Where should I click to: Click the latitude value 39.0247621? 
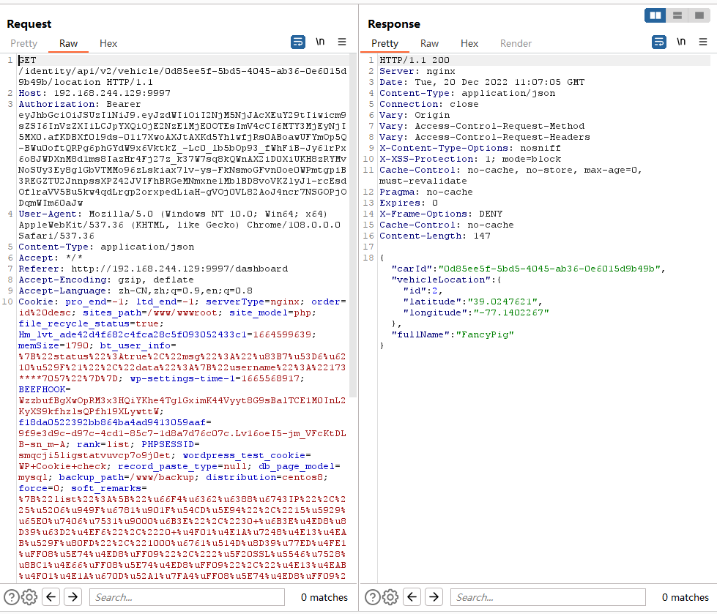tap(502, 301)
